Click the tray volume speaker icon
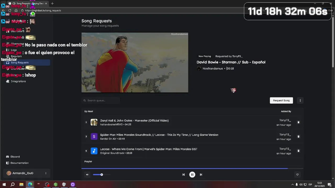Screen dimensions: 335x188 point(301,185)
